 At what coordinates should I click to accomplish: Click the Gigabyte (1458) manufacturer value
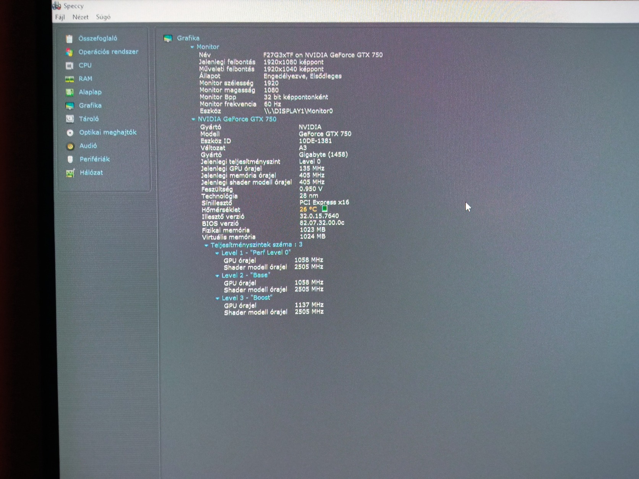(323, 155)
